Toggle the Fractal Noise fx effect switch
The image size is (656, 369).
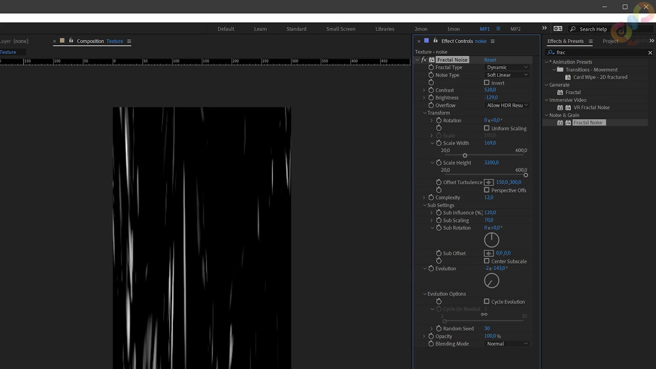point(424,60)
